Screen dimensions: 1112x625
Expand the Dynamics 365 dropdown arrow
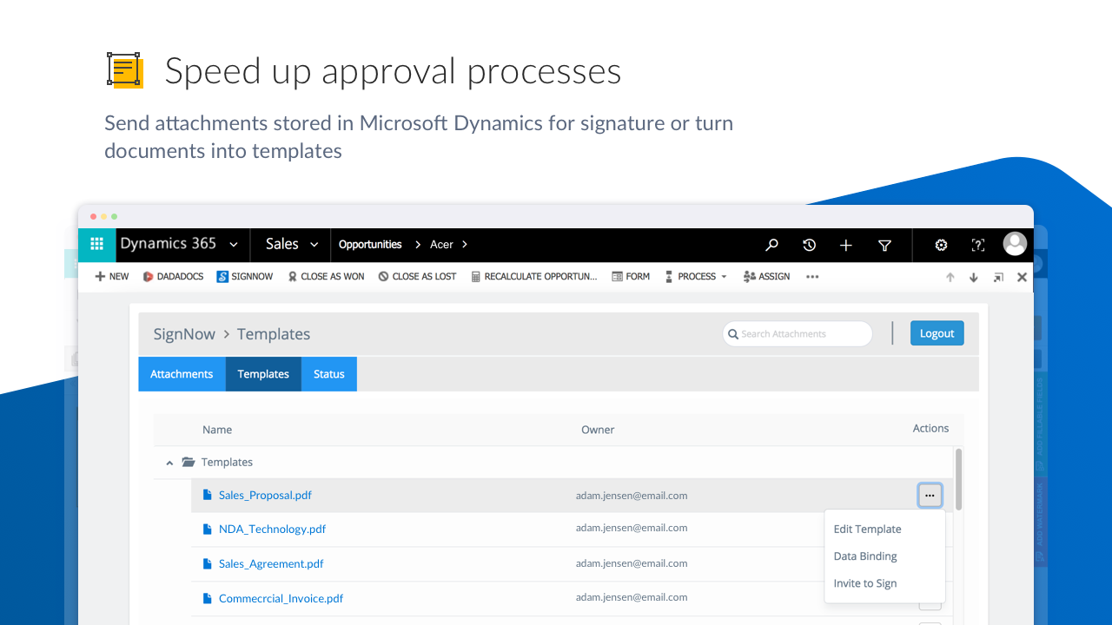pos(233,245)
